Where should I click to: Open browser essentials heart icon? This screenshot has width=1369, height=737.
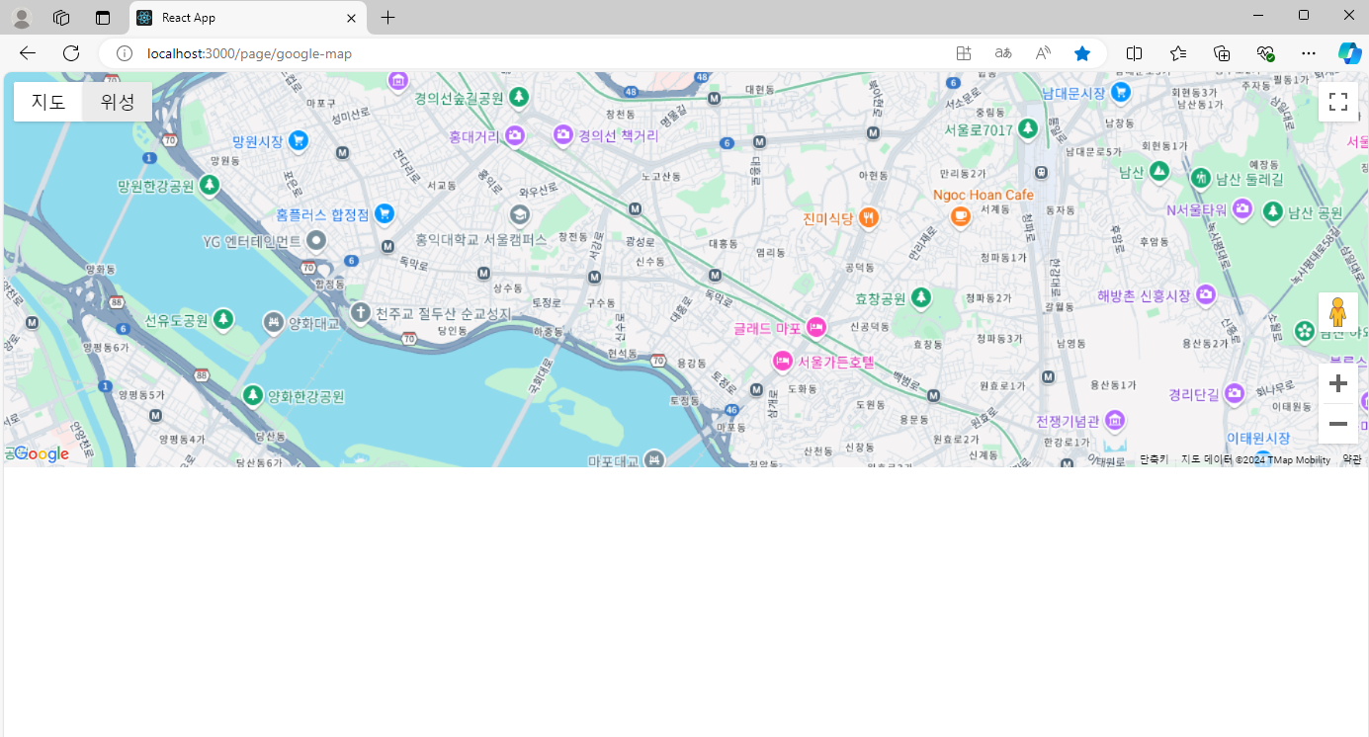click(x=1265, y=53)
